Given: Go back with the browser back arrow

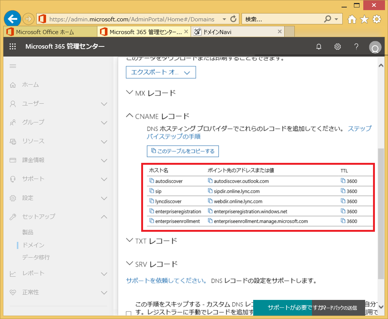Looking at the screenshot, I should pyautogui.click(x=12, y=19).
